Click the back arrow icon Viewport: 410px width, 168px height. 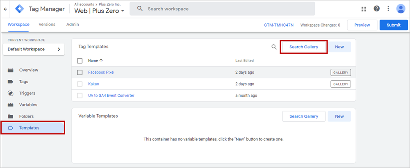5,9
